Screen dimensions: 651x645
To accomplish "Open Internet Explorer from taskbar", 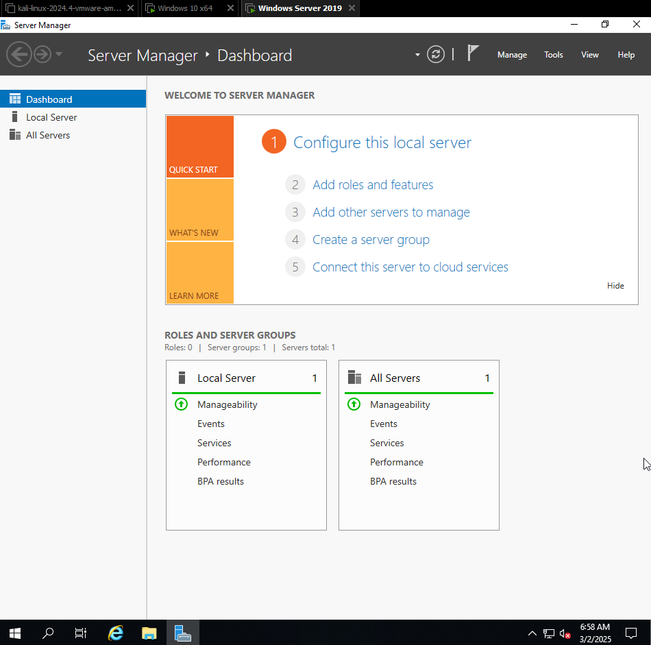I will (x=116, y=633).
